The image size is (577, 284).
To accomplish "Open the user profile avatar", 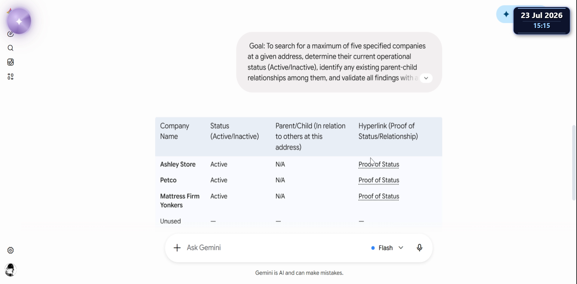I will point(11,270).
